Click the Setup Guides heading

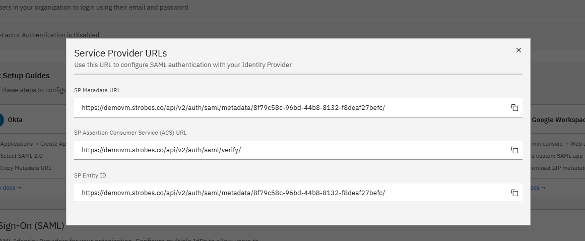(25, 76)
